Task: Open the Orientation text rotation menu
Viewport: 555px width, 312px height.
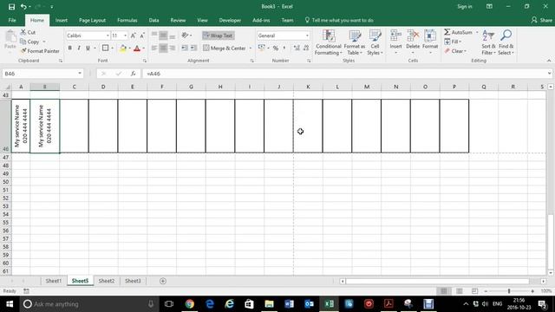Action: [x=186, y=36]
